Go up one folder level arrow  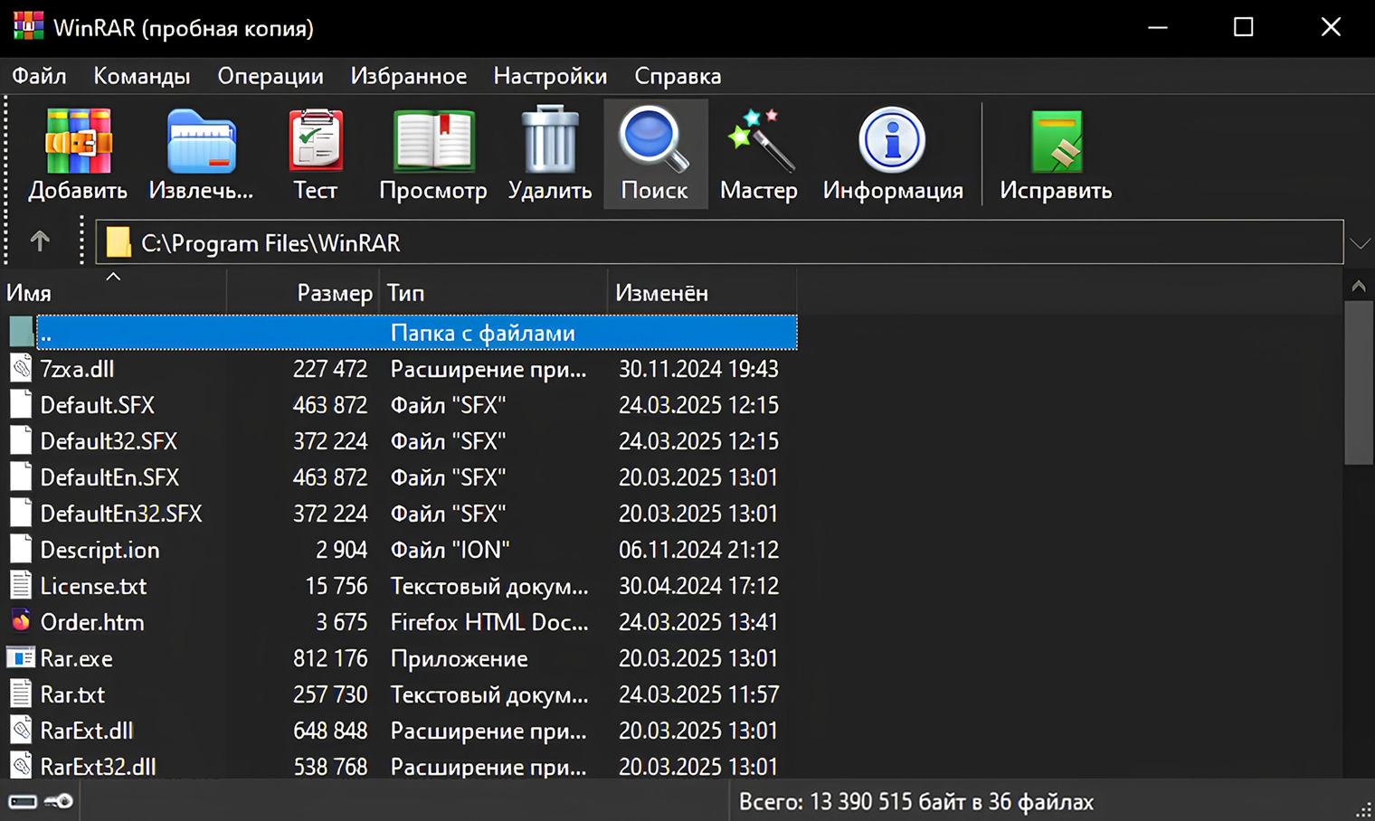coord(40,241)
